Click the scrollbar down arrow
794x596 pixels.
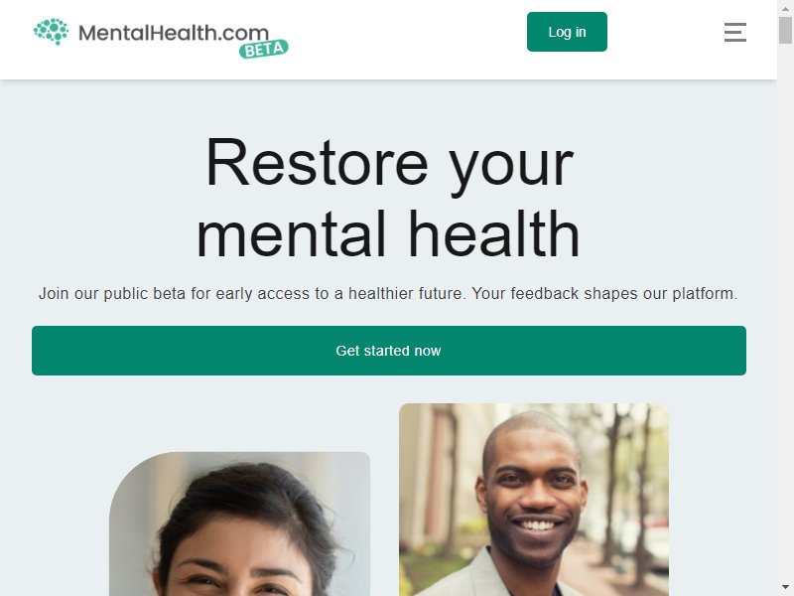pyautogui.click(x=785, y=588)
